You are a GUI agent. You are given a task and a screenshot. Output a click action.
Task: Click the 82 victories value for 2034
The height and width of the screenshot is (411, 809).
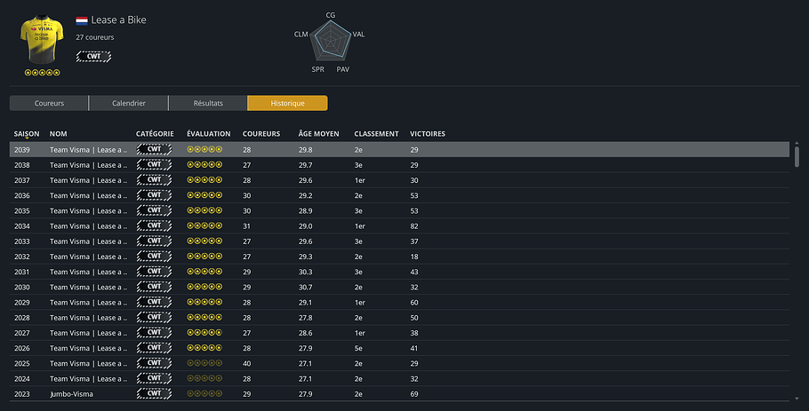pyautogui.click(x=414, y=226)
